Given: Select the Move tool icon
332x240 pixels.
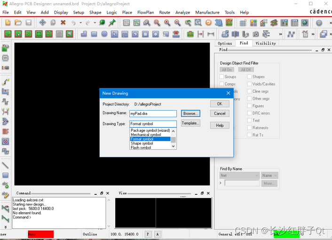Looking at the screenshot, I should tap(43, 23).
